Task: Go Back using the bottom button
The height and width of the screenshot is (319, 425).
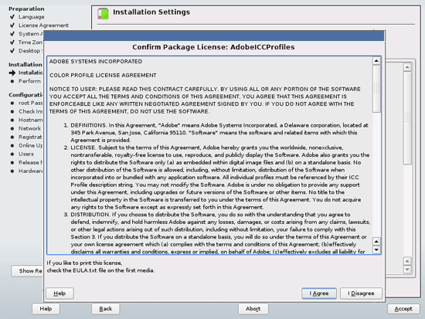Action: click(x=105, y=309)
